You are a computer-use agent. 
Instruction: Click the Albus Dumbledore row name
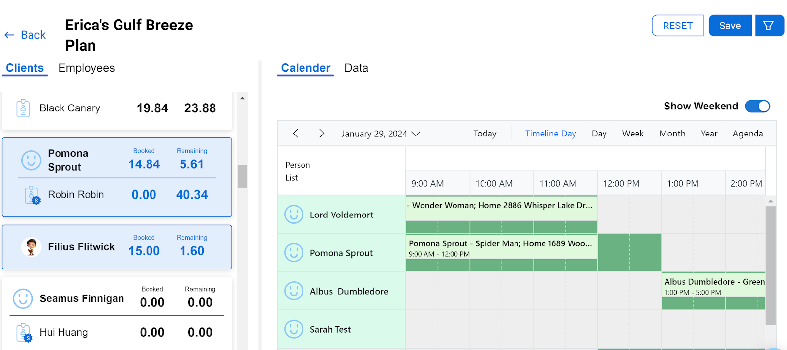click(349, 291)
